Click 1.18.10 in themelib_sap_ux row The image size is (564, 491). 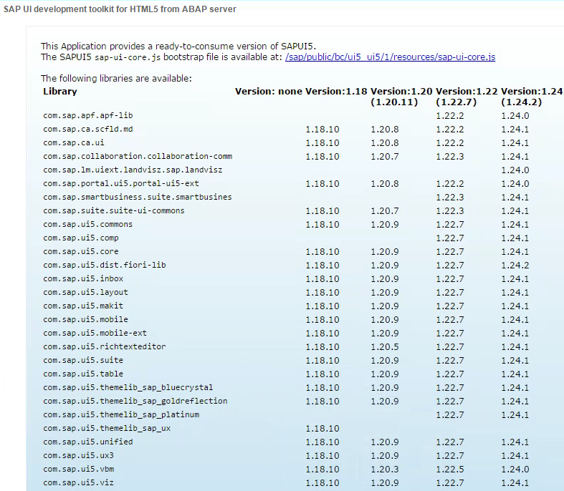coord(322,429)
